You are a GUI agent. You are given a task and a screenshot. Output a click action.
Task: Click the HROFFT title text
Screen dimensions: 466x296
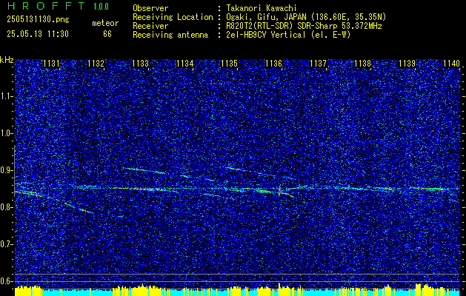[x=47, y=6]
